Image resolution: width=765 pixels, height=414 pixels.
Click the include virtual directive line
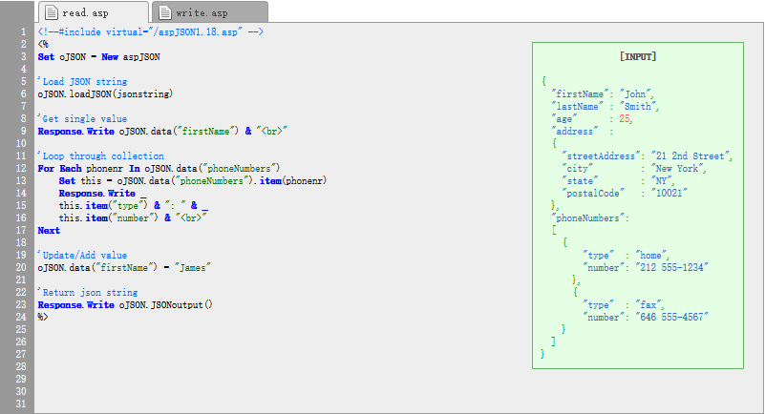[151, 32]
